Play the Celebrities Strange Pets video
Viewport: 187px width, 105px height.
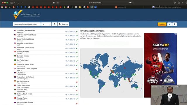[x=169, y=95]
